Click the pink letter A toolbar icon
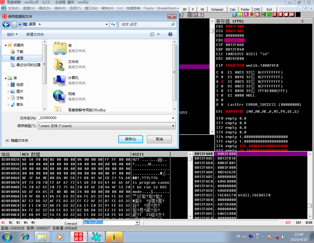Viewport: 314px width, 243px height. 246,14
